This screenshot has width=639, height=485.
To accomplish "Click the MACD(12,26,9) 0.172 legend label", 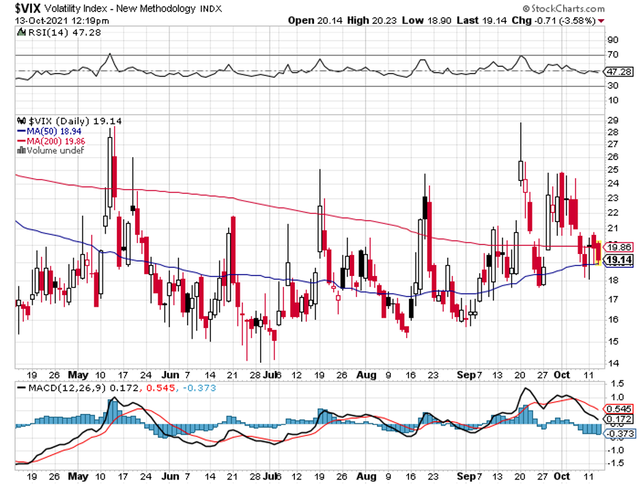I will 83,388.
